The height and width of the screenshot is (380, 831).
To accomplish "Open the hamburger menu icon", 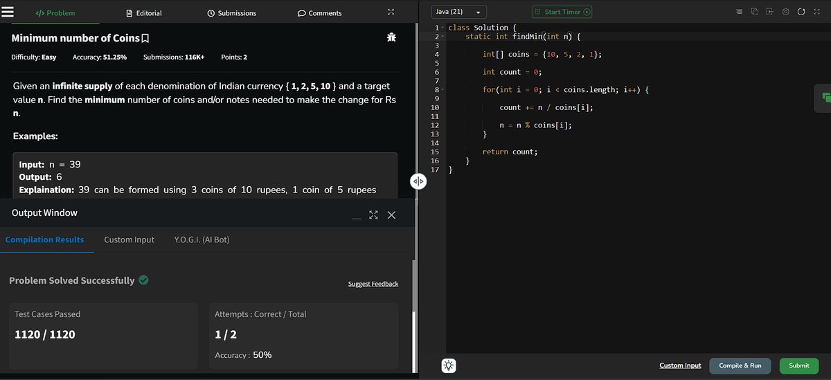I will [7, 12].
